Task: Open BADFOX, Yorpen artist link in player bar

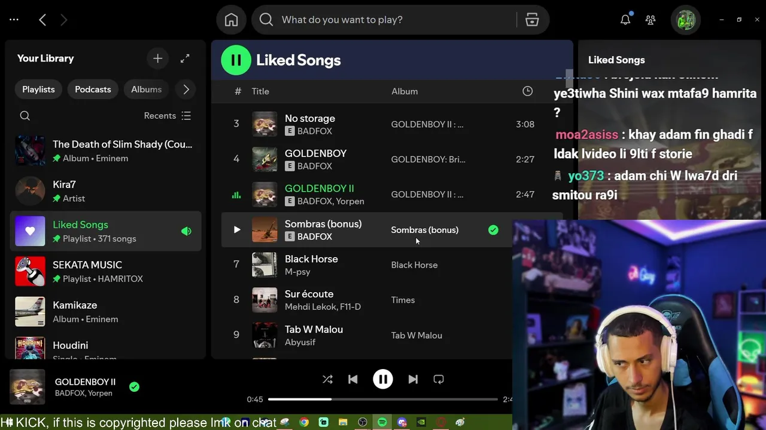Action: tap(83, 394)
